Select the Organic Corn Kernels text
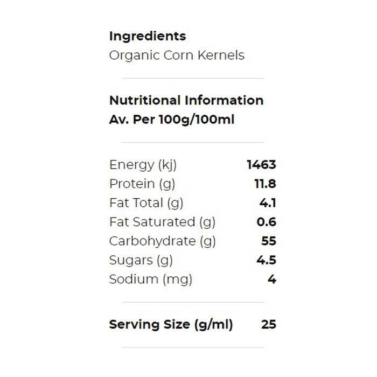 (x=176, y=55)
